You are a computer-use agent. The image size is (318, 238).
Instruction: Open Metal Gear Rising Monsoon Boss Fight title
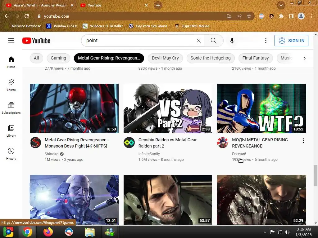click(x=77, y=143)
